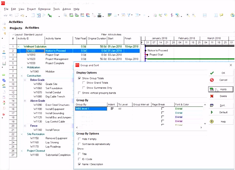Click the Schedule clock toolbar icon
Viewport: 235px width, 170px height.
(x=155, y=15)
